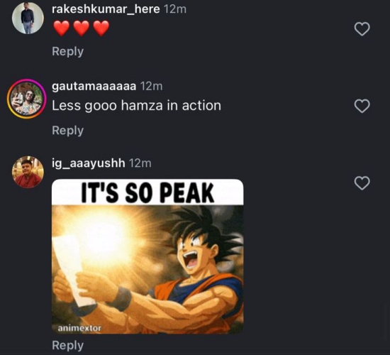Reply to gautamaaaaaa's comment
This screenshot has width=390, height=355.
coord(67,131)
